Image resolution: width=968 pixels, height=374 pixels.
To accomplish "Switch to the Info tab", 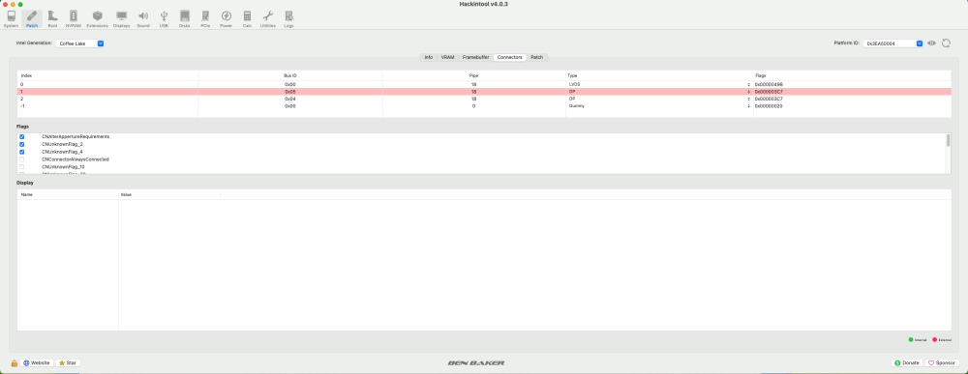I will pyautogui.click(x=429, y=57).
